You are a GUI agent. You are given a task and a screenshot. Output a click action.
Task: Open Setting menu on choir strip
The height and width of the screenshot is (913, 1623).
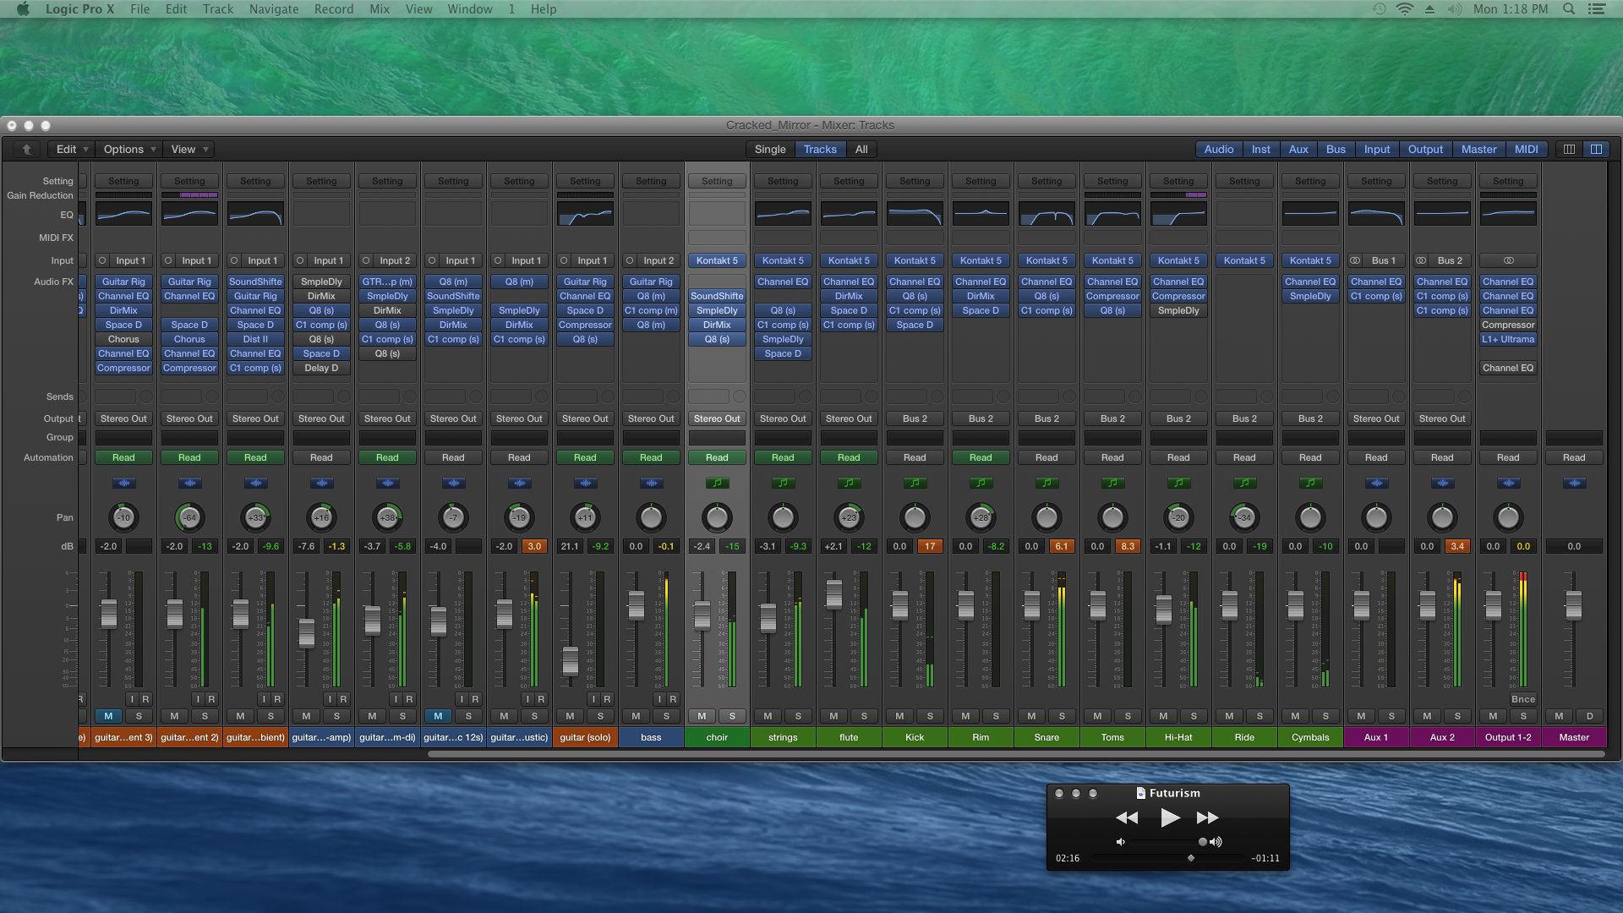point(717,181)
